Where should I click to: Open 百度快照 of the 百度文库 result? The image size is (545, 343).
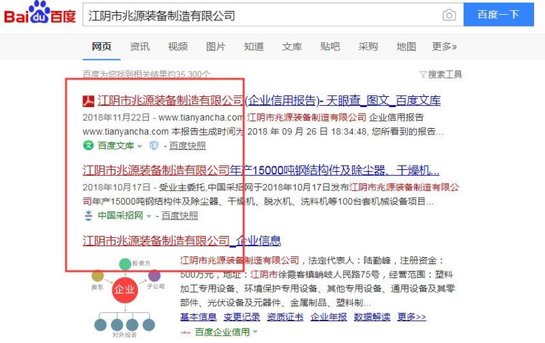click(188, 146)
